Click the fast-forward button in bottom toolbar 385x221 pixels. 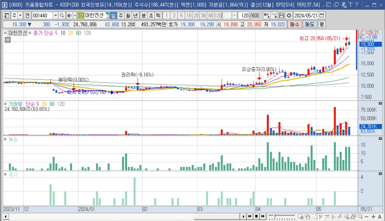(263, 216)
